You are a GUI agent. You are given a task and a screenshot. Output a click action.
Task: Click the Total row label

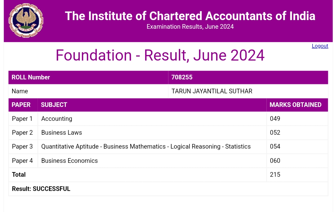pos(19,175)
